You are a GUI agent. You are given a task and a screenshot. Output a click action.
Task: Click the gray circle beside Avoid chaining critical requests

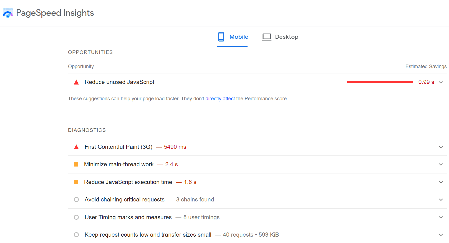(x=76, y=199)
